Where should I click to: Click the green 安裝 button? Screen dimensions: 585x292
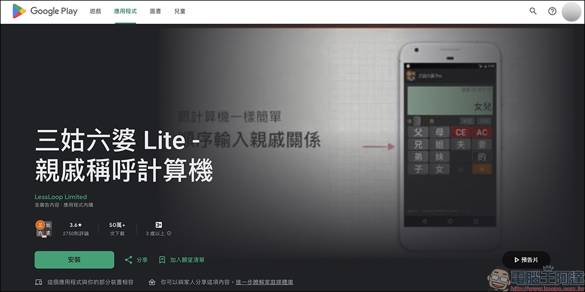74,260
